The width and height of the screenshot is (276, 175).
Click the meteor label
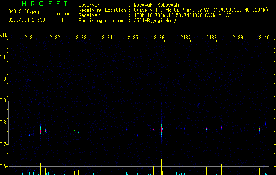[62, 14]
